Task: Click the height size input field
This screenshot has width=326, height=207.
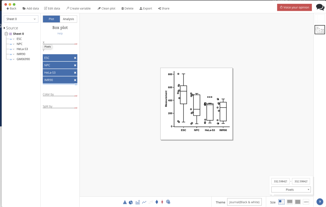Action: click(301, 181)
